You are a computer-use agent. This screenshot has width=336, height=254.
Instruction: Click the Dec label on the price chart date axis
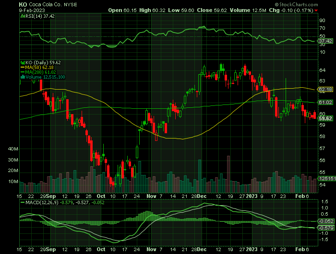pos(202,196)
